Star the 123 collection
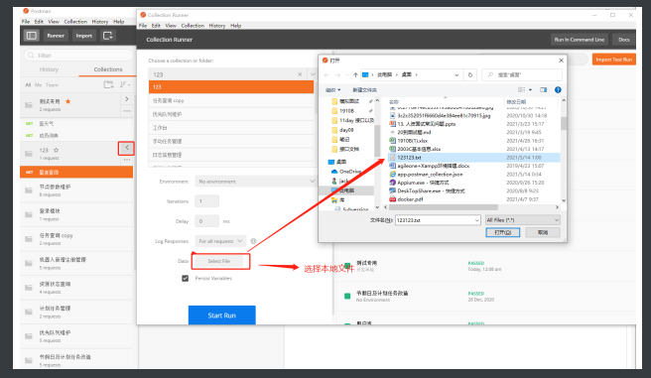The height and width of the screenshot is (378, 651). pyautogui.click(x=56, y=150)
